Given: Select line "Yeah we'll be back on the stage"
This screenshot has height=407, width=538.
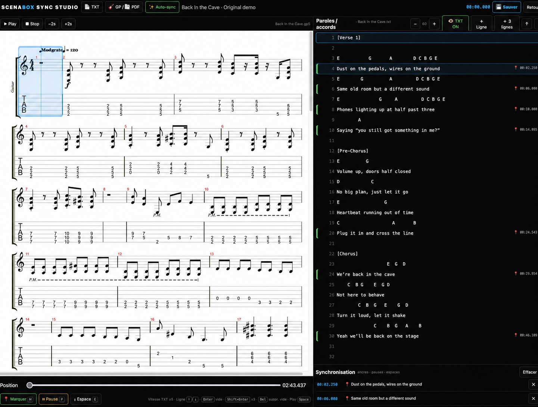Looking at the screenshot, I should click(427, 336).
